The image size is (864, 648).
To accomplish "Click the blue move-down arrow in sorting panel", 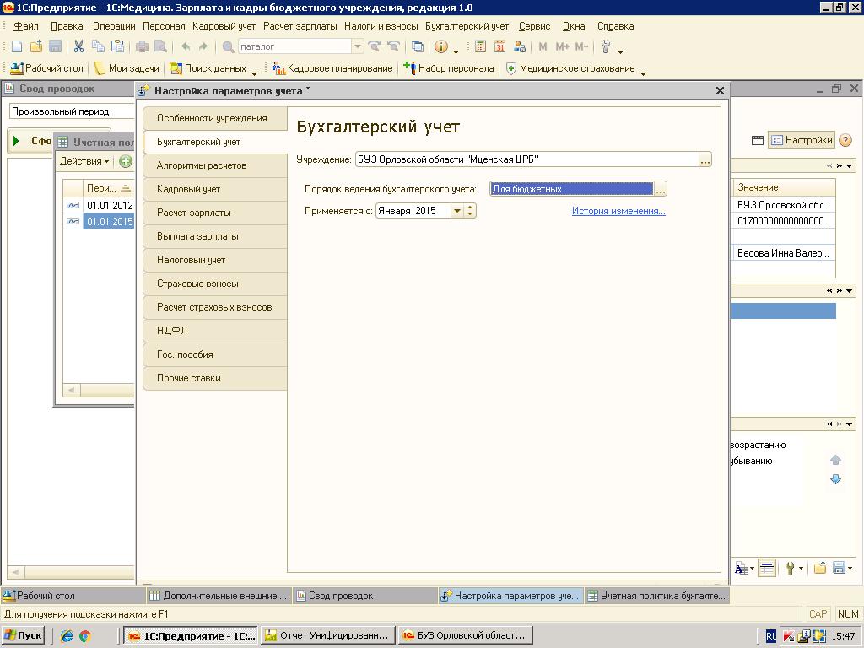I will coord(835,479).
